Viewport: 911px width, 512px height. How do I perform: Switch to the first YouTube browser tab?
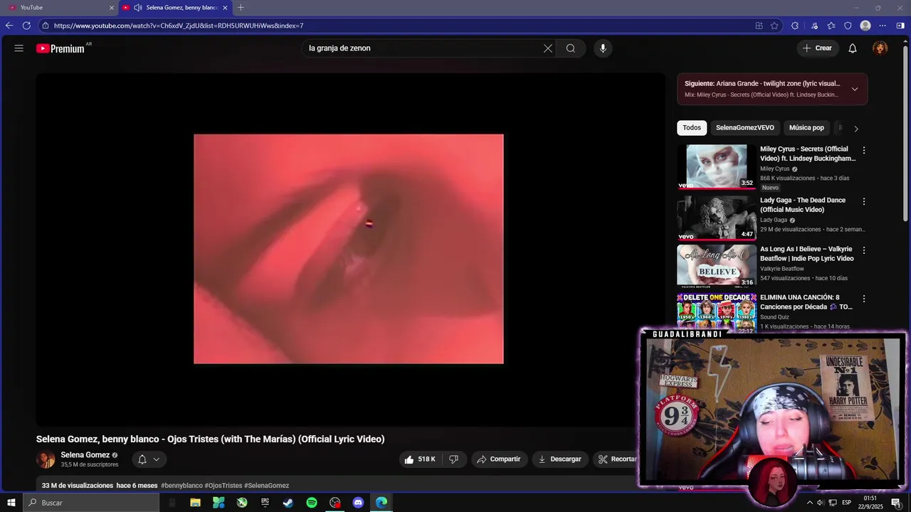tap(60, 8)
